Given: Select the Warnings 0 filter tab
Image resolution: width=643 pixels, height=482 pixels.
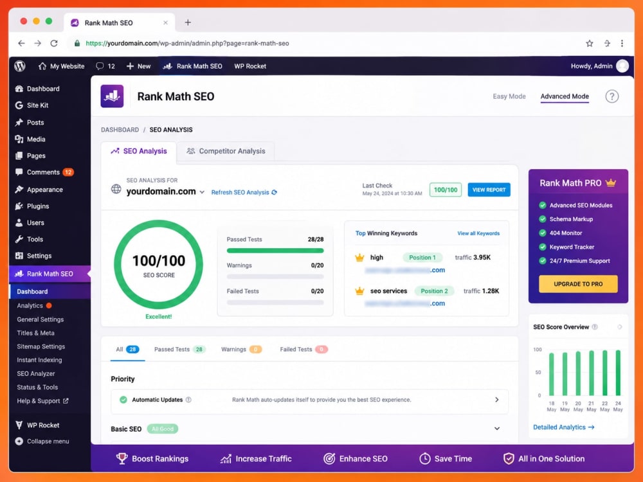Looking at the screenshot, I should coord(241,349).
